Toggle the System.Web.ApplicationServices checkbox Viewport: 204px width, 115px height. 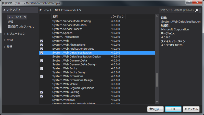[x=42, y=49]
